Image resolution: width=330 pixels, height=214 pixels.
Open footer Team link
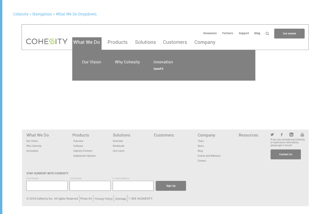click(x=201, y=141)
